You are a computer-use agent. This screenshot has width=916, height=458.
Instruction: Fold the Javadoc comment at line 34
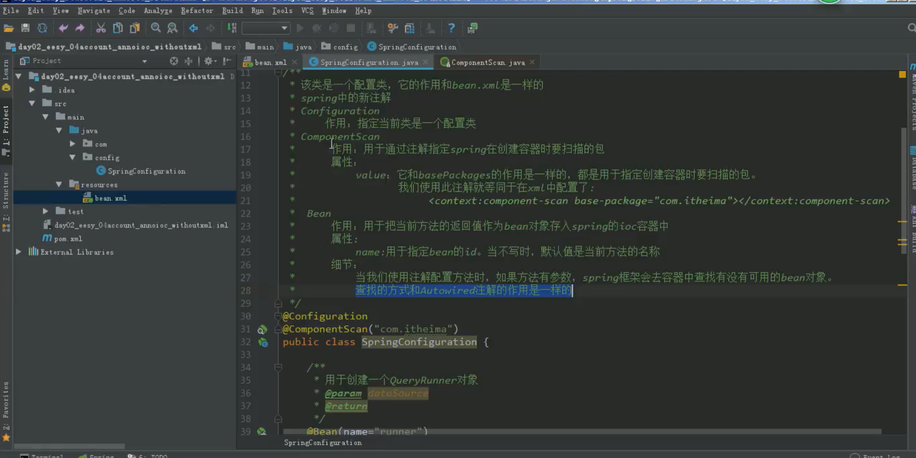(278, 367)
